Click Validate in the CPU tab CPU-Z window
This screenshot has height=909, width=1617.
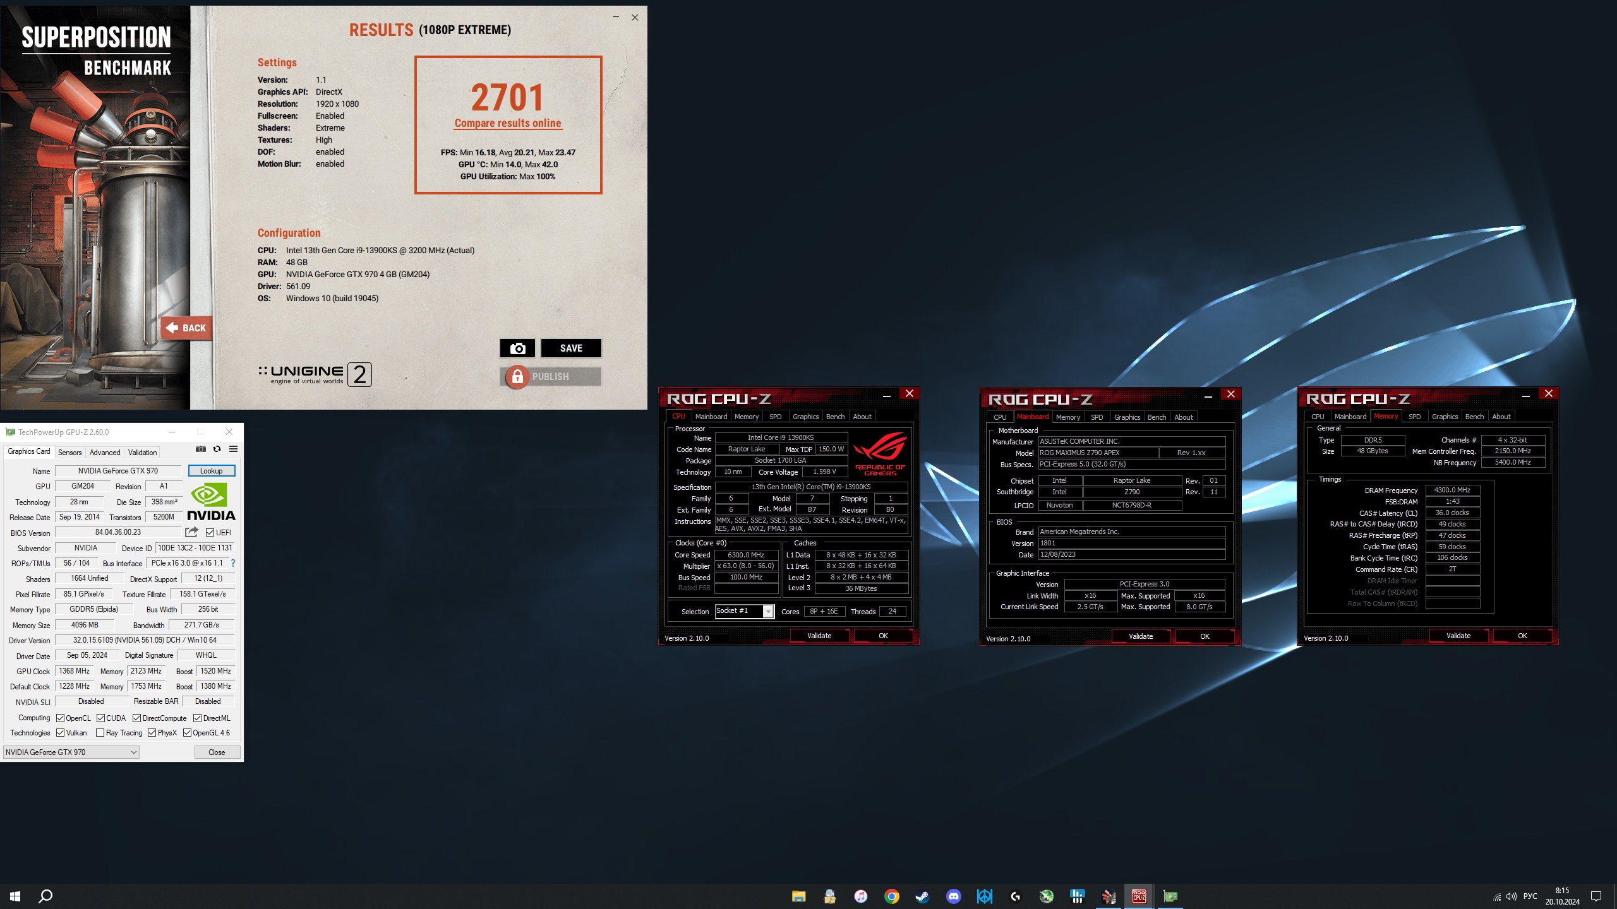coord(819,636)
